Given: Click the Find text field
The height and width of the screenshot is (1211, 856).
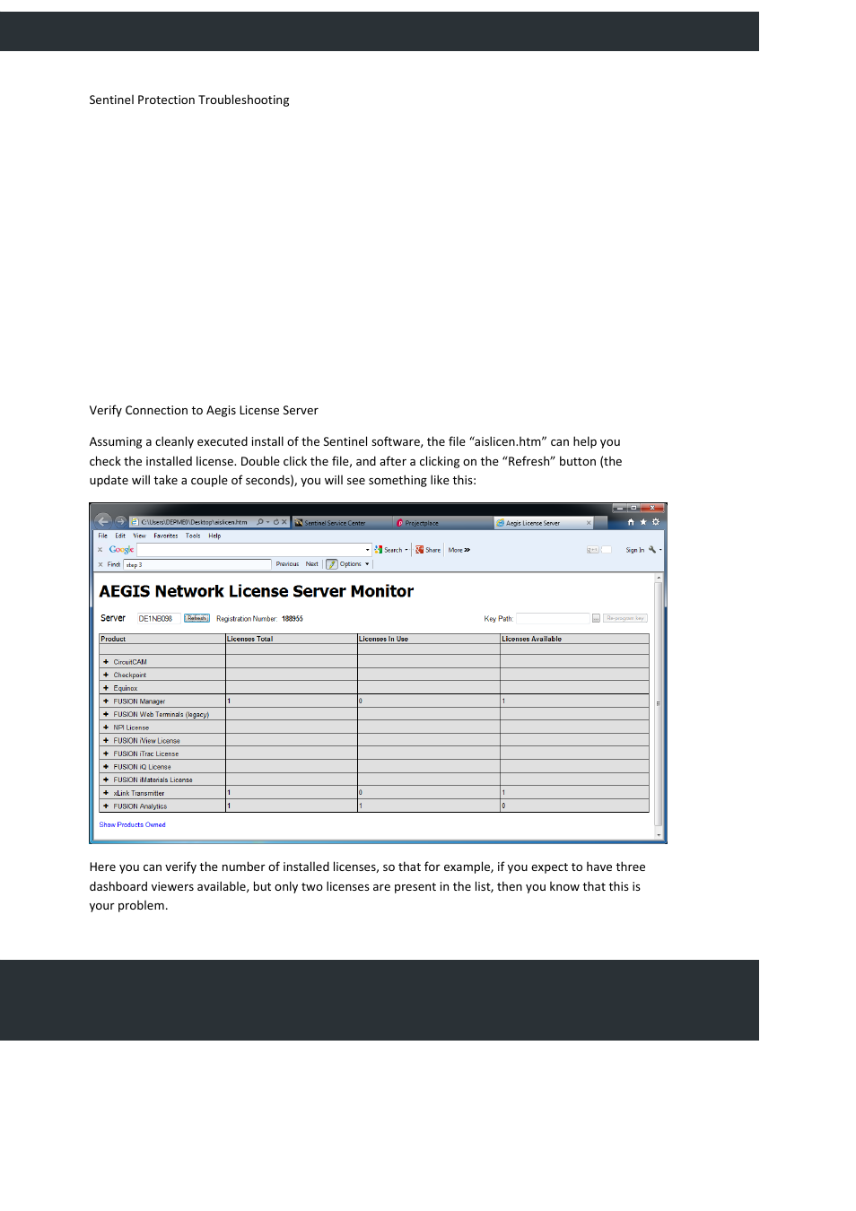Looking at the screenshot, I should tap(197, 564).
